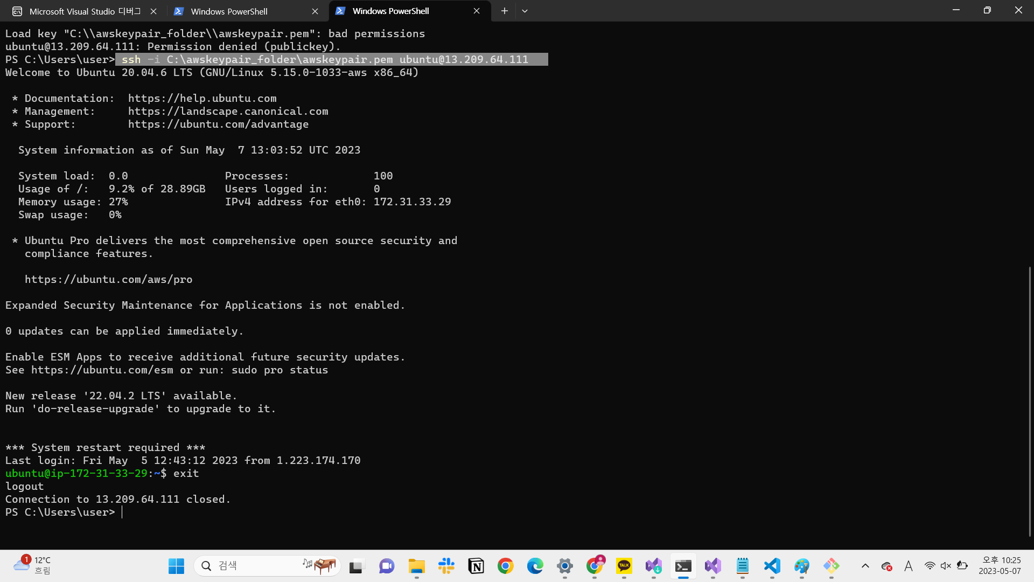Screen dimensions: 1034x582
Task: Open the weather widget showing 12°C
Action: click(32, 565)
